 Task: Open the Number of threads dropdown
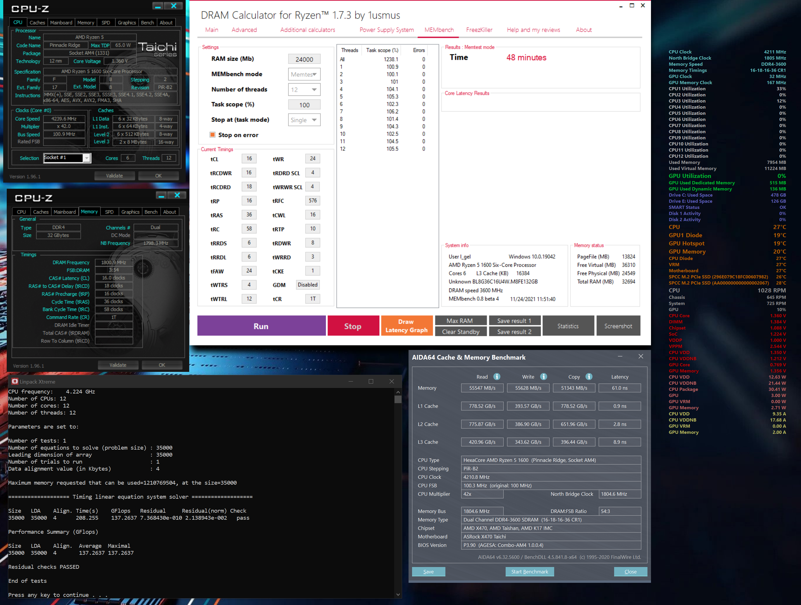(304, 89)
